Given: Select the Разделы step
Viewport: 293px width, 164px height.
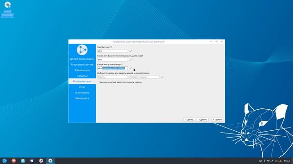Looking at the screenshot, I should pos(82,76).
